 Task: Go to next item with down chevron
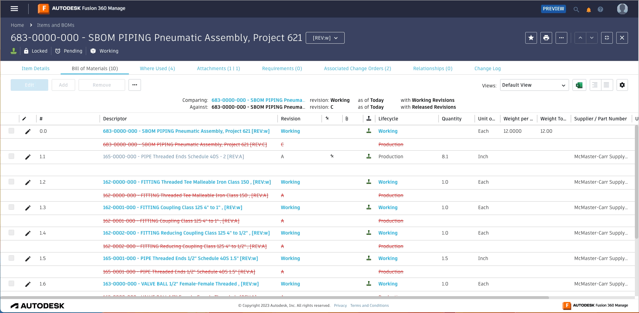(592, 38)
